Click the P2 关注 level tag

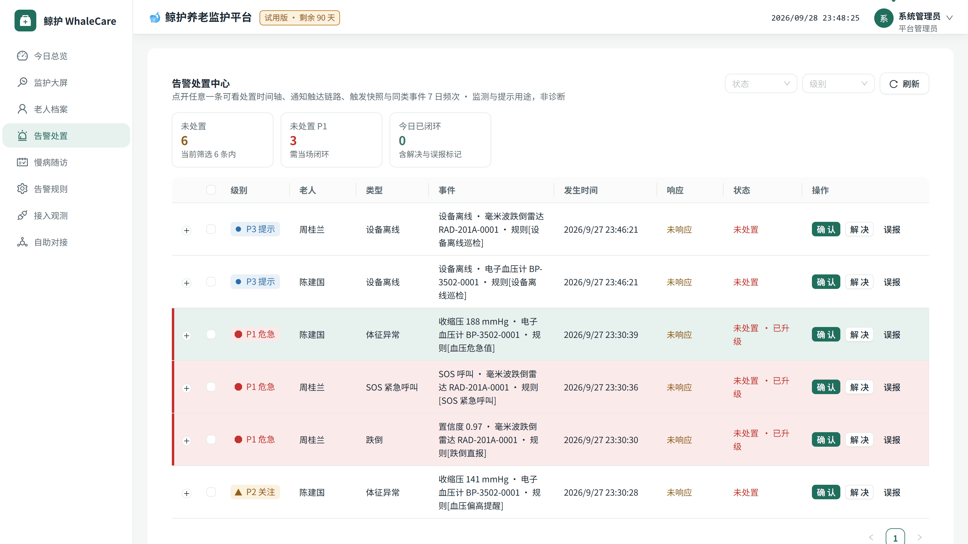pos(255,492)
